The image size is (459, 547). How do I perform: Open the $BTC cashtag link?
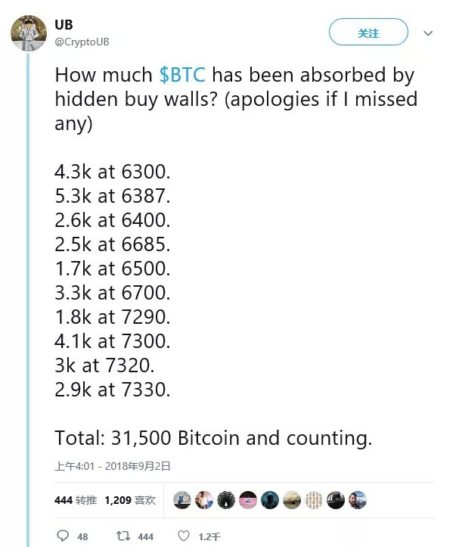point(182,75)
